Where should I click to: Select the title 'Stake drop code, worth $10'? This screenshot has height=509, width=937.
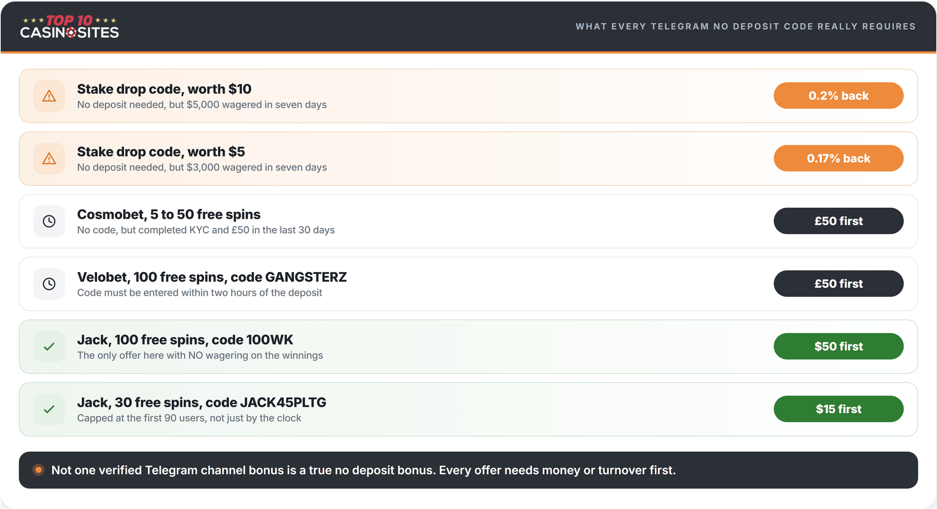point(164,89)
